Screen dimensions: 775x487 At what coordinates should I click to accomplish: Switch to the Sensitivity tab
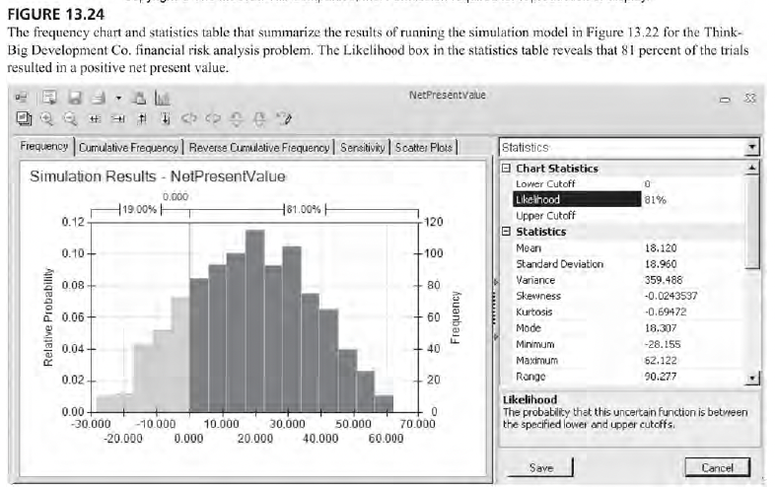pyautogui.click(x=362, y=147)
